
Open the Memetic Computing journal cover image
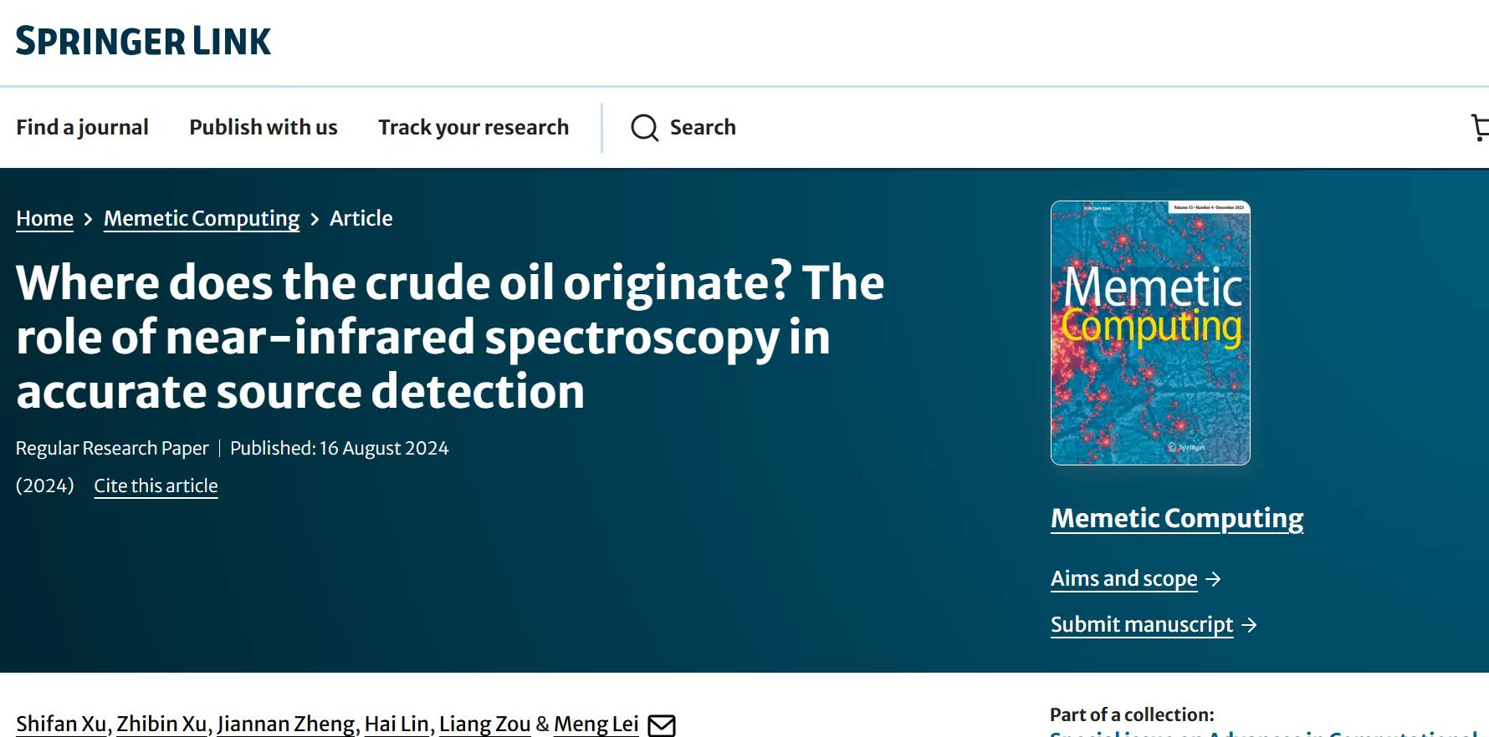pos(1150,333)
